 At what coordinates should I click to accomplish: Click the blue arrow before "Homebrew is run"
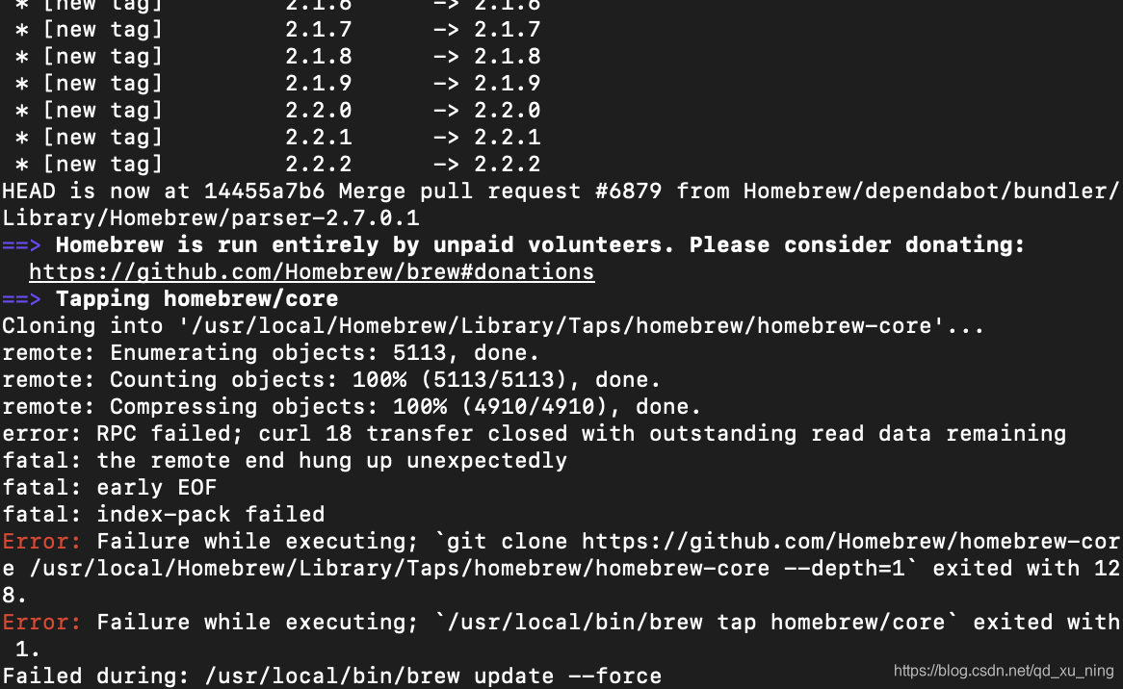tap(21, 245)
